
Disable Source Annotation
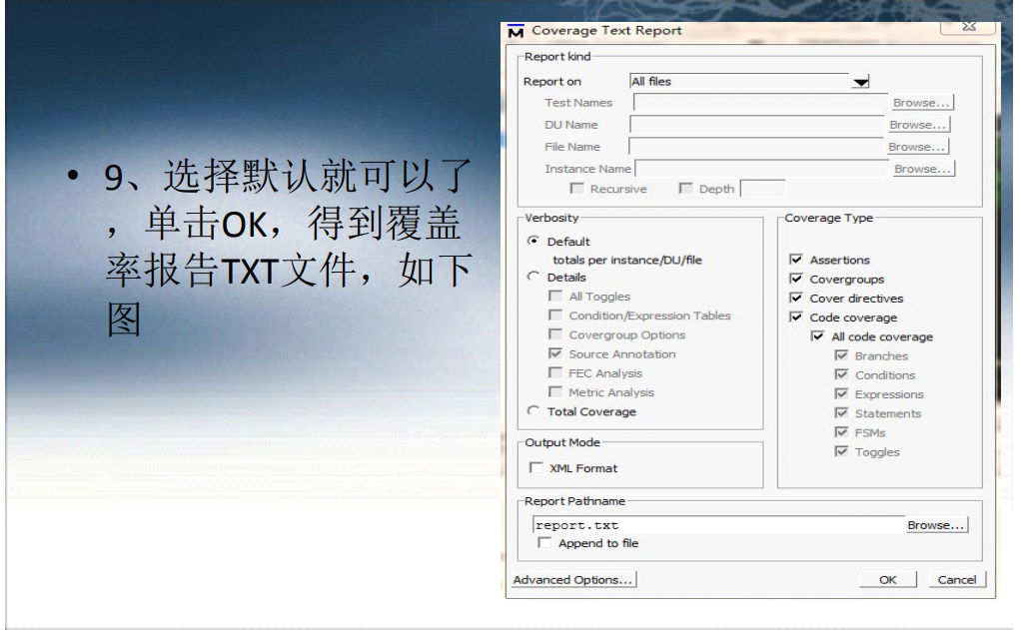click(x=556, y=353)
